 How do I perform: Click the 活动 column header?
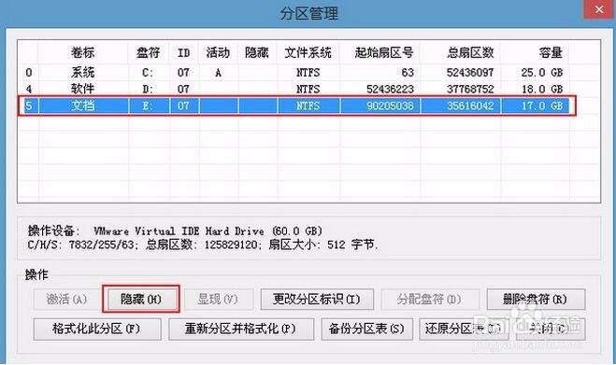(218, 52)
